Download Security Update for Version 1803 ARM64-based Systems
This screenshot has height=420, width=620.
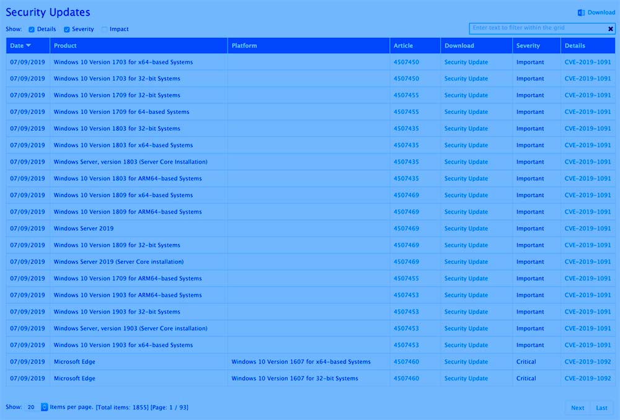point(466,178)
